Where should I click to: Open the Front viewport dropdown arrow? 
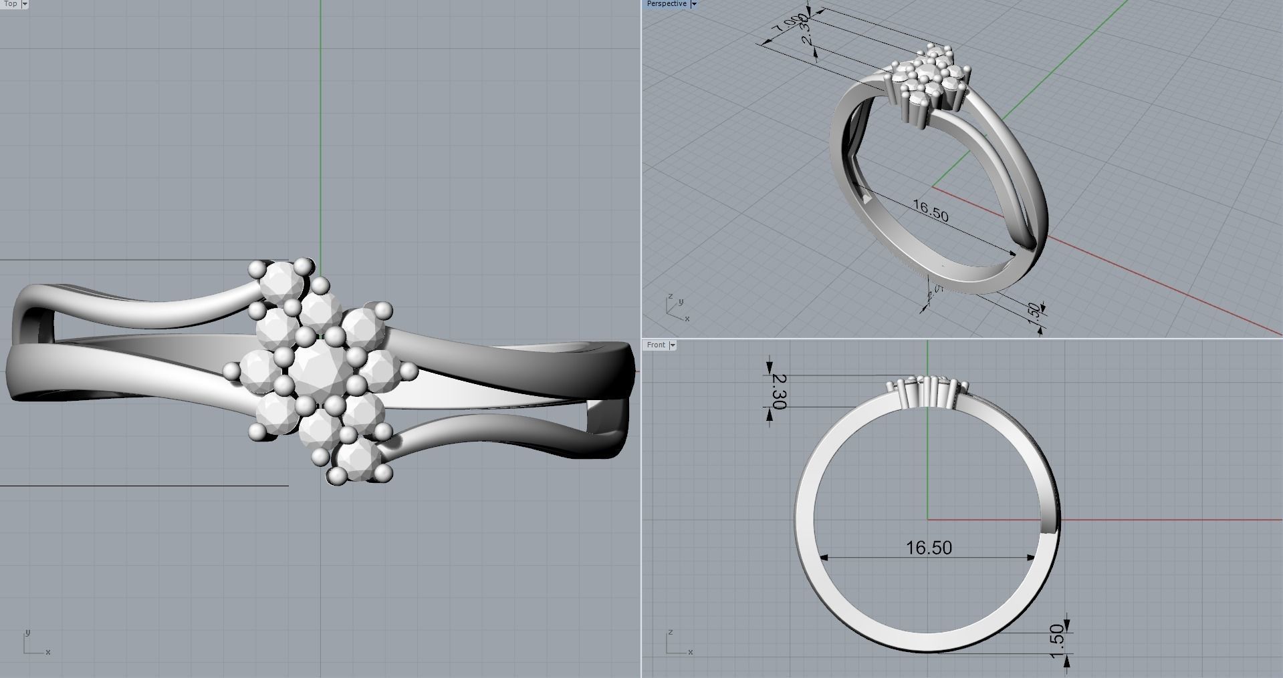pos(672,345)
